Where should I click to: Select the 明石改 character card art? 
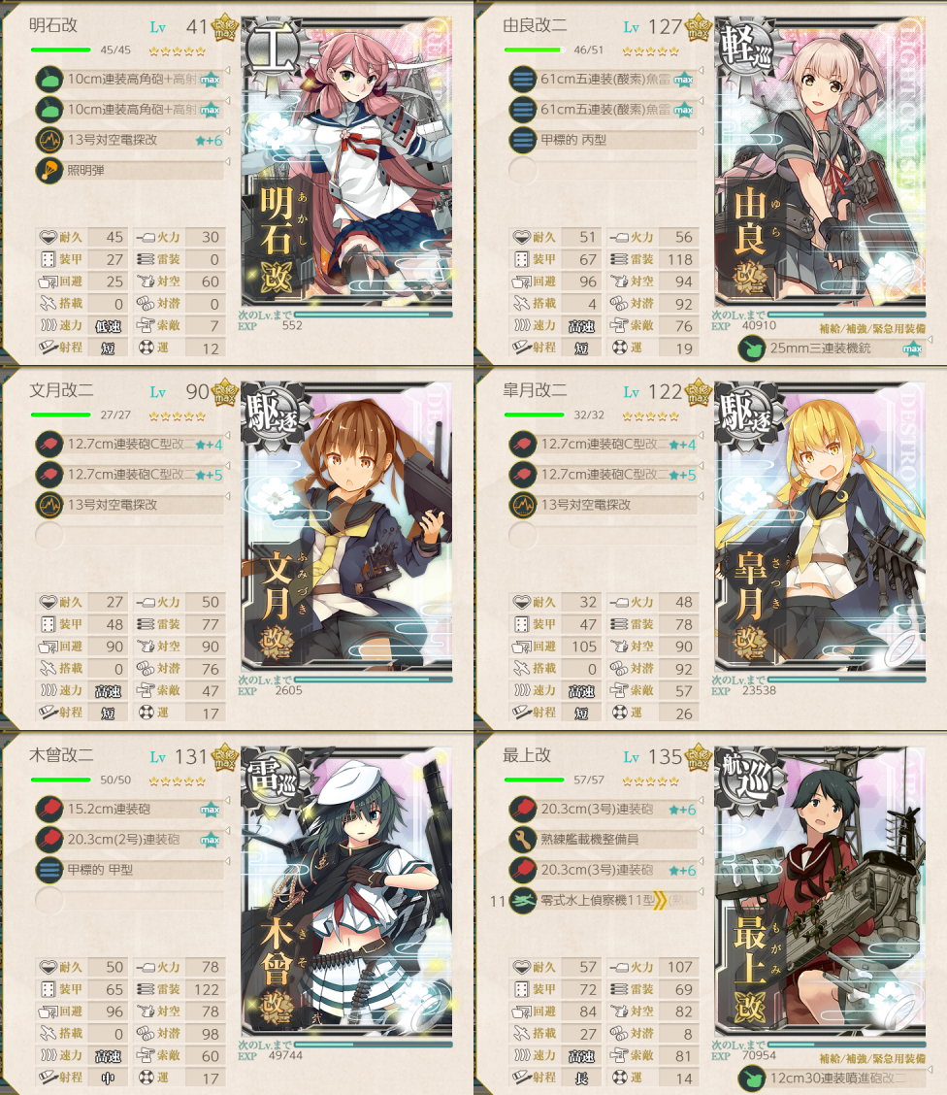(346, 162)
